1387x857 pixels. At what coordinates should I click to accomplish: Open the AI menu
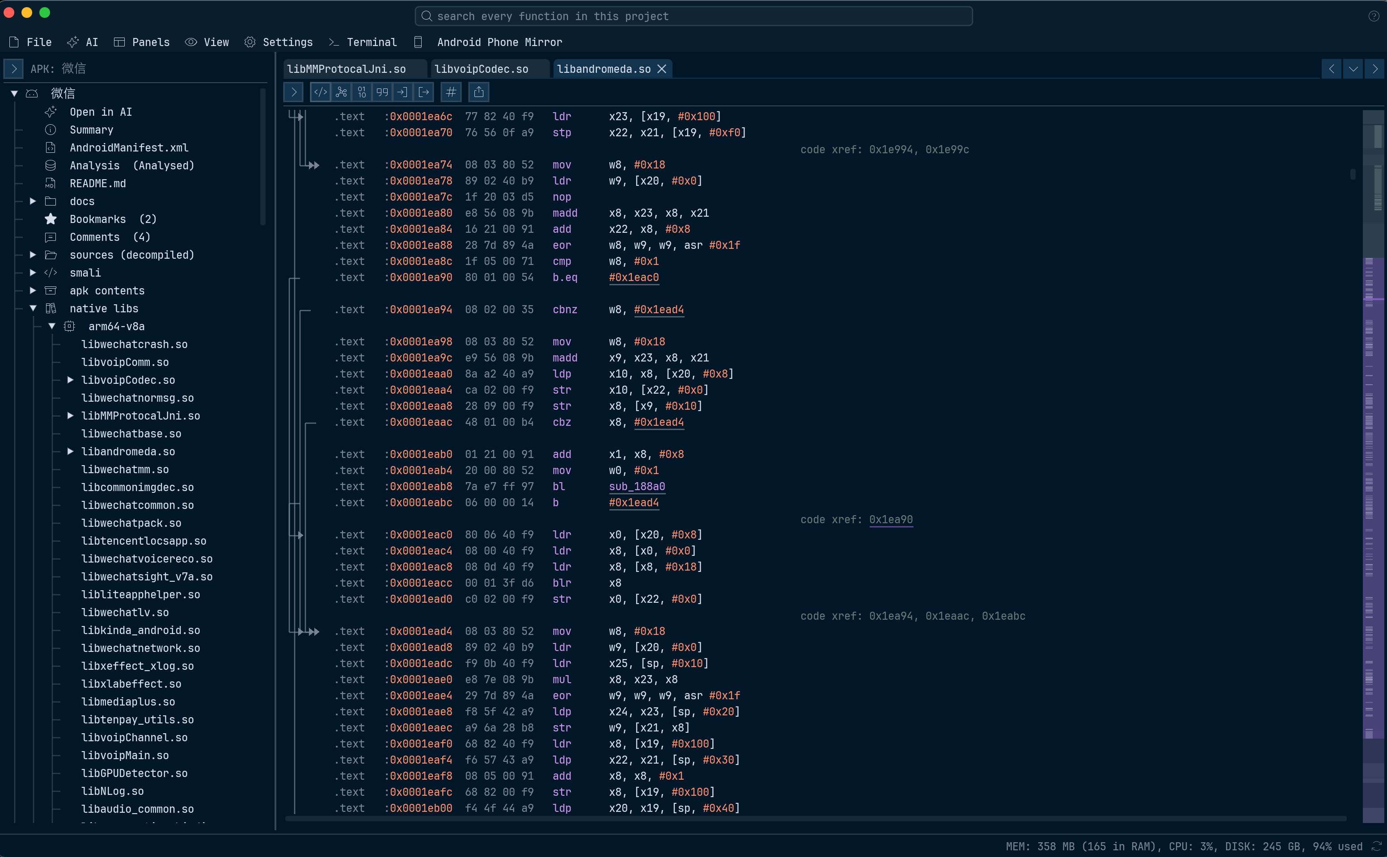[x=83, y=42]
